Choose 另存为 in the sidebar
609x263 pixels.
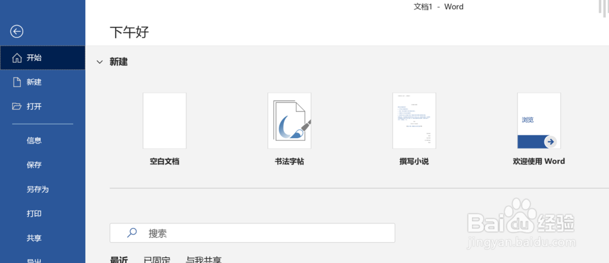pyautogui.click(x=38, y=189)
